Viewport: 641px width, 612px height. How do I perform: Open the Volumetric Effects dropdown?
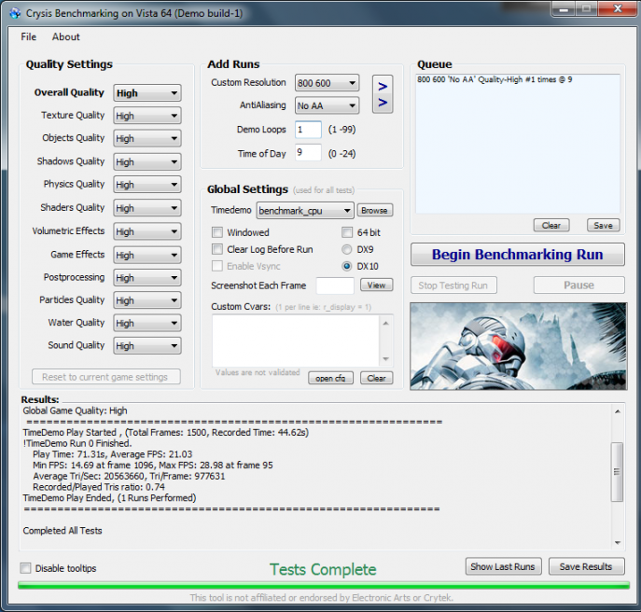coord(147,231)
